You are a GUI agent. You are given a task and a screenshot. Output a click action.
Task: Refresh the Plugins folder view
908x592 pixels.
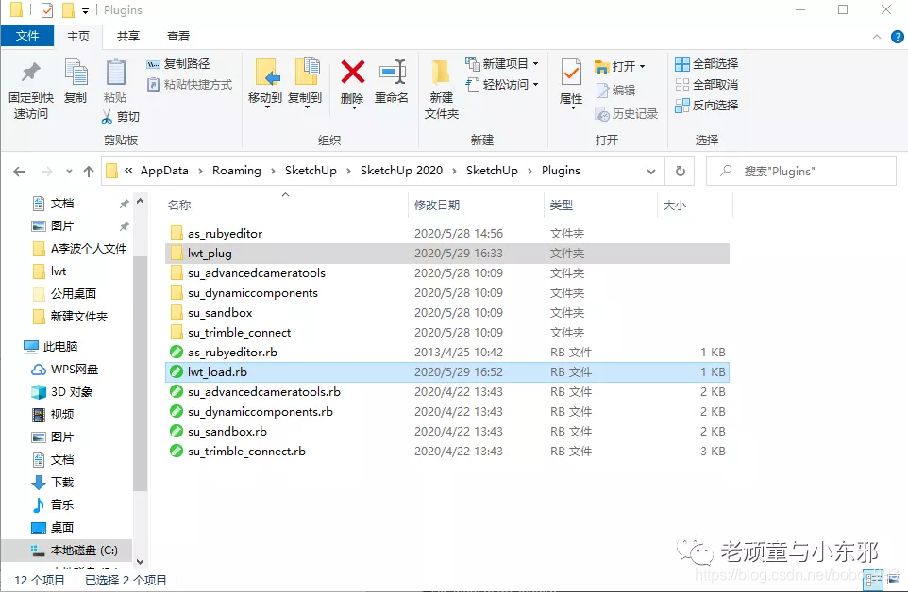pos(681,172)
